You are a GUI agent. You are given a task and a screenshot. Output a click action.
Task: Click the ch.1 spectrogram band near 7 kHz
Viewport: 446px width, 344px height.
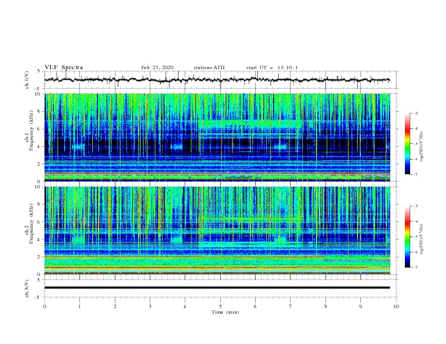click(x=249, y=123)
